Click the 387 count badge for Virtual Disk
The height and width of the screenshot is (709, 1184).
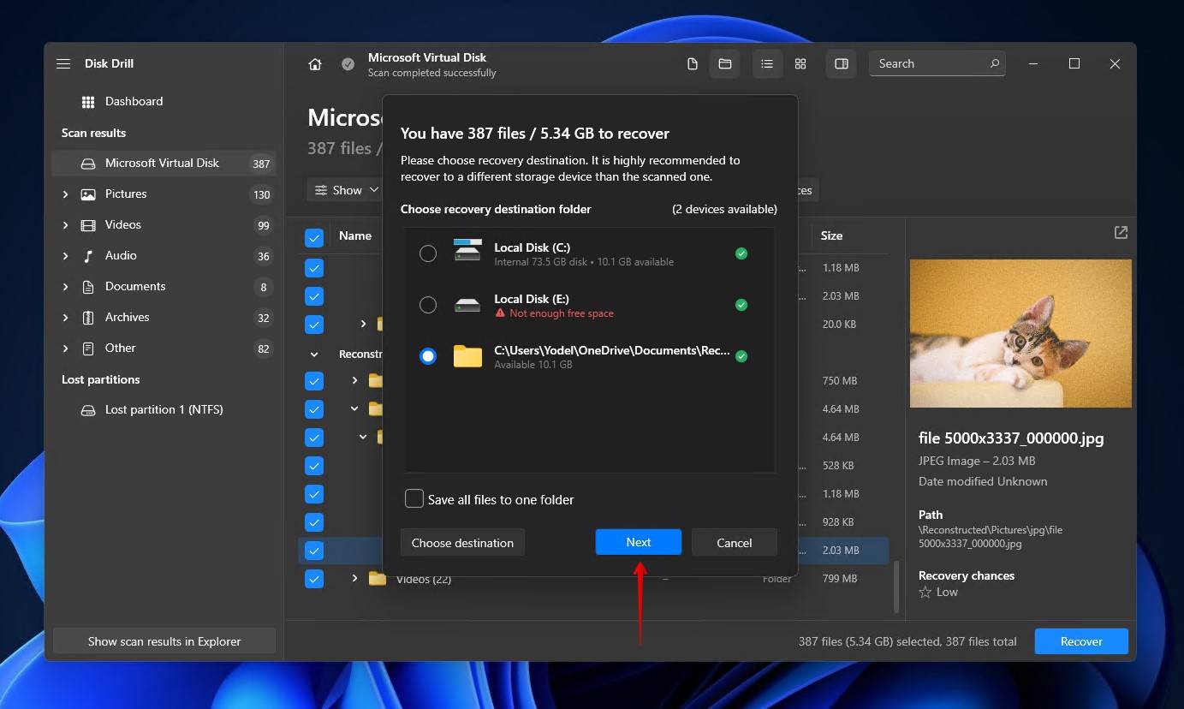(x=261, y=164)
